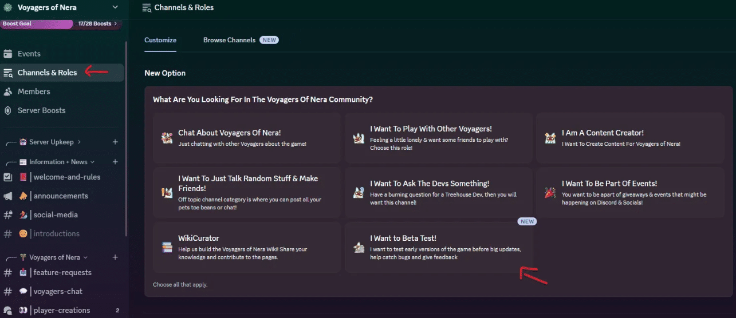This screenshot has height=318, width=736.
Task: Click the player-creations unread count 2
Action: click(117, 311)
